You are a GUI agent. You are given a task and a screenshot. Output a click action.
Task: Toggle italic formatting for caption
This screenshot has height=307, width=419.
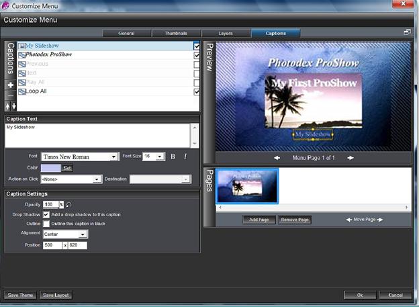pyautogui.click(x=185, y=157)
